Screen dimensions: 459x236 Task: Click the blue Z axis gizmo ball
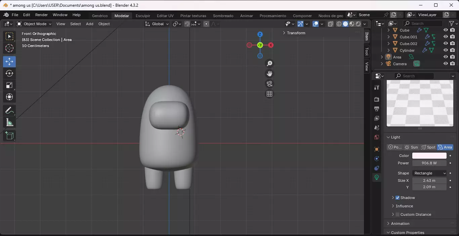pyautogui.click(x=260, y=34)
